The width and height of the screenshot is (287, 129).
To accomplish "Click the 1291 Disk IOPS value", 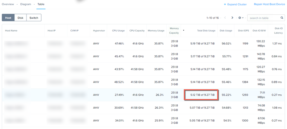I will [x=245, y=56].
